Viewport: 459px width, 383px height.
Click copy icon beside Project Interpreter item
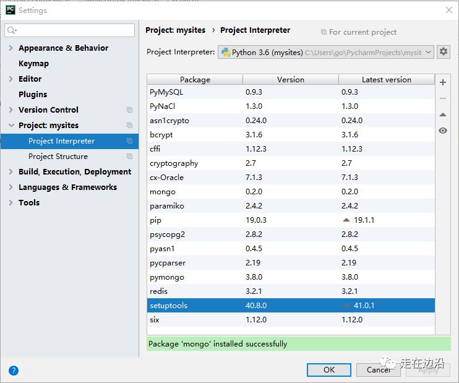point(129,141)
